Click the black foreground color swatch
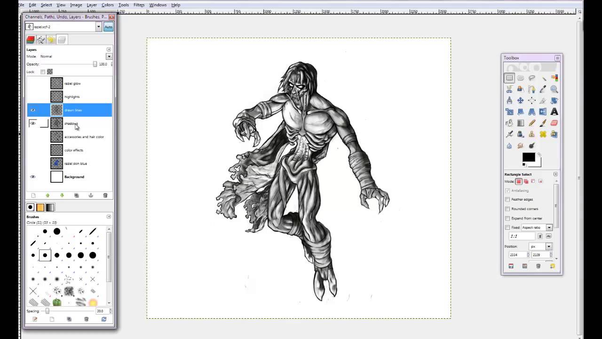 coord(528,158)
